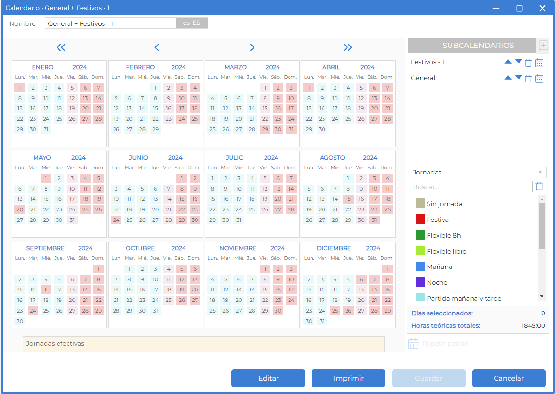Click the Editar button
555x394 pixels.
(268, 378)
